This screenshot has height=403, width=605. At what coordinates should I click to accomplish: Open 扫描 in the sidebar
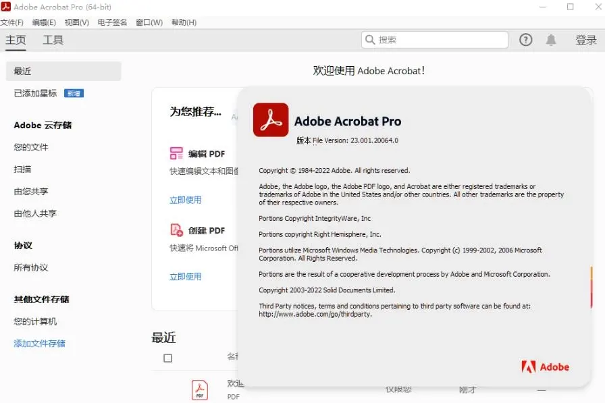22,169
